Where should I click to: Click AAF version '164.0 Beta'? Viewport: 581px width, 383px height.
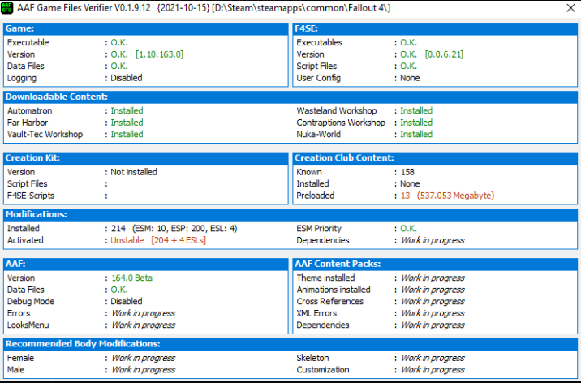tap(132, 278)
